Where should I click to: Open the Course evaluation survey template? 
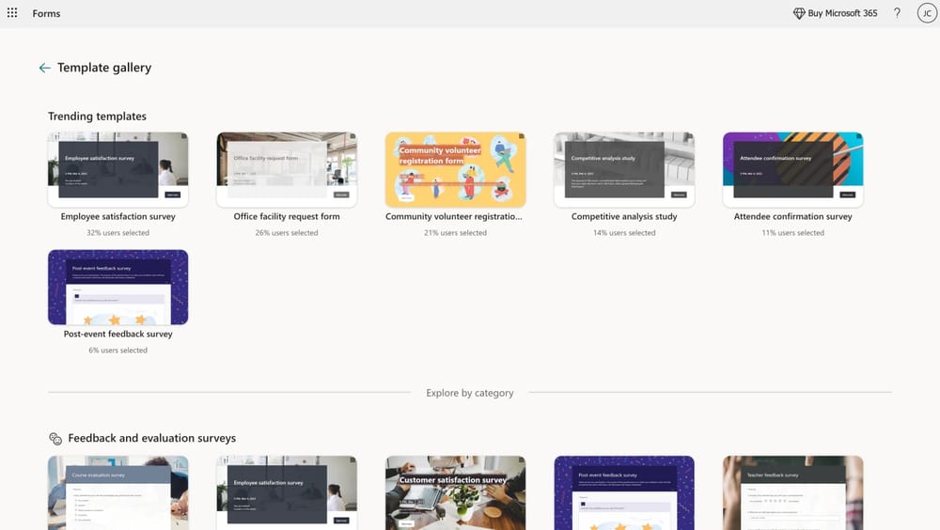tap(117, 492)
